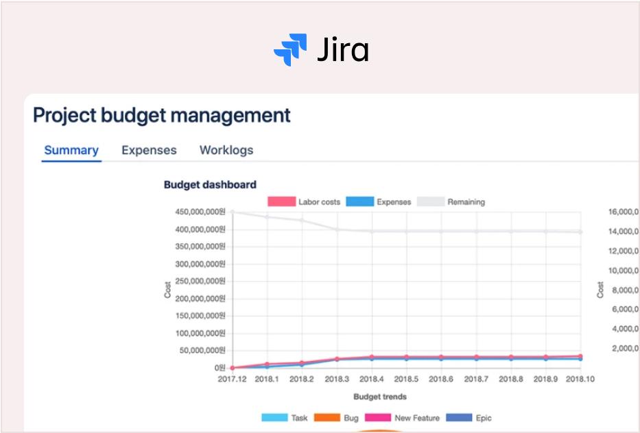Image resolution: width=640 pixels, height=433 pixels.
Task: Click the 50,000,000 y-axis label
Action: (202, 350)
